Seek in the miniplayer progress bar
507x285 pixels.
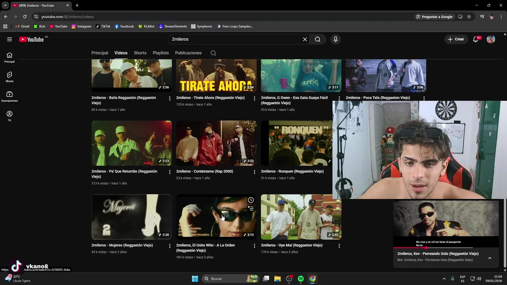pyautogui.click(x=446, y=248)
